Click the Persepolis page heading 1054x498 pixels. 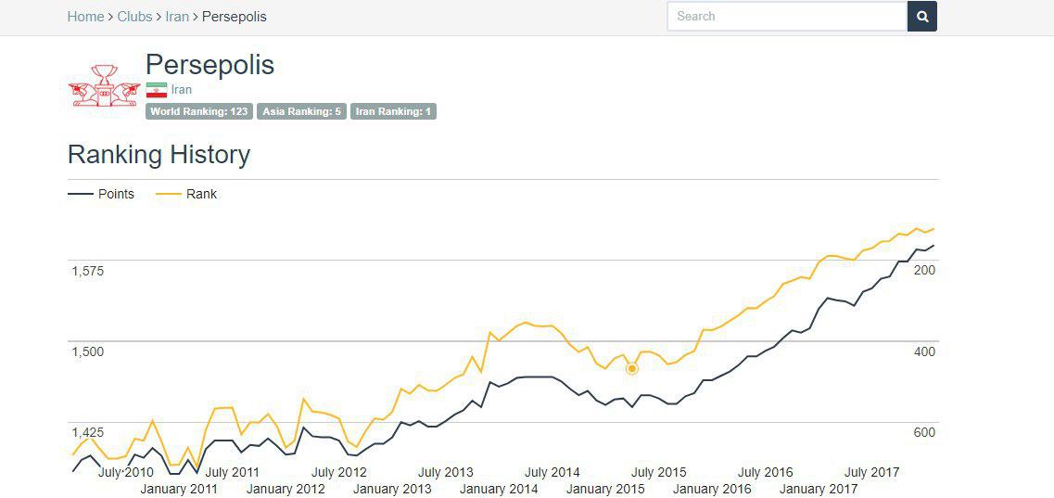pyautogui.click(x=210, y=65)
